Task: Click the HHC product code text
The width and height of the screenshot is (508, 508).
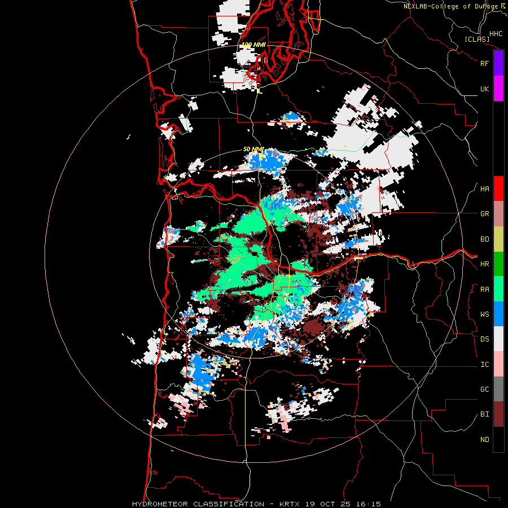Action: pyautogui.click(x=496, y=34)
